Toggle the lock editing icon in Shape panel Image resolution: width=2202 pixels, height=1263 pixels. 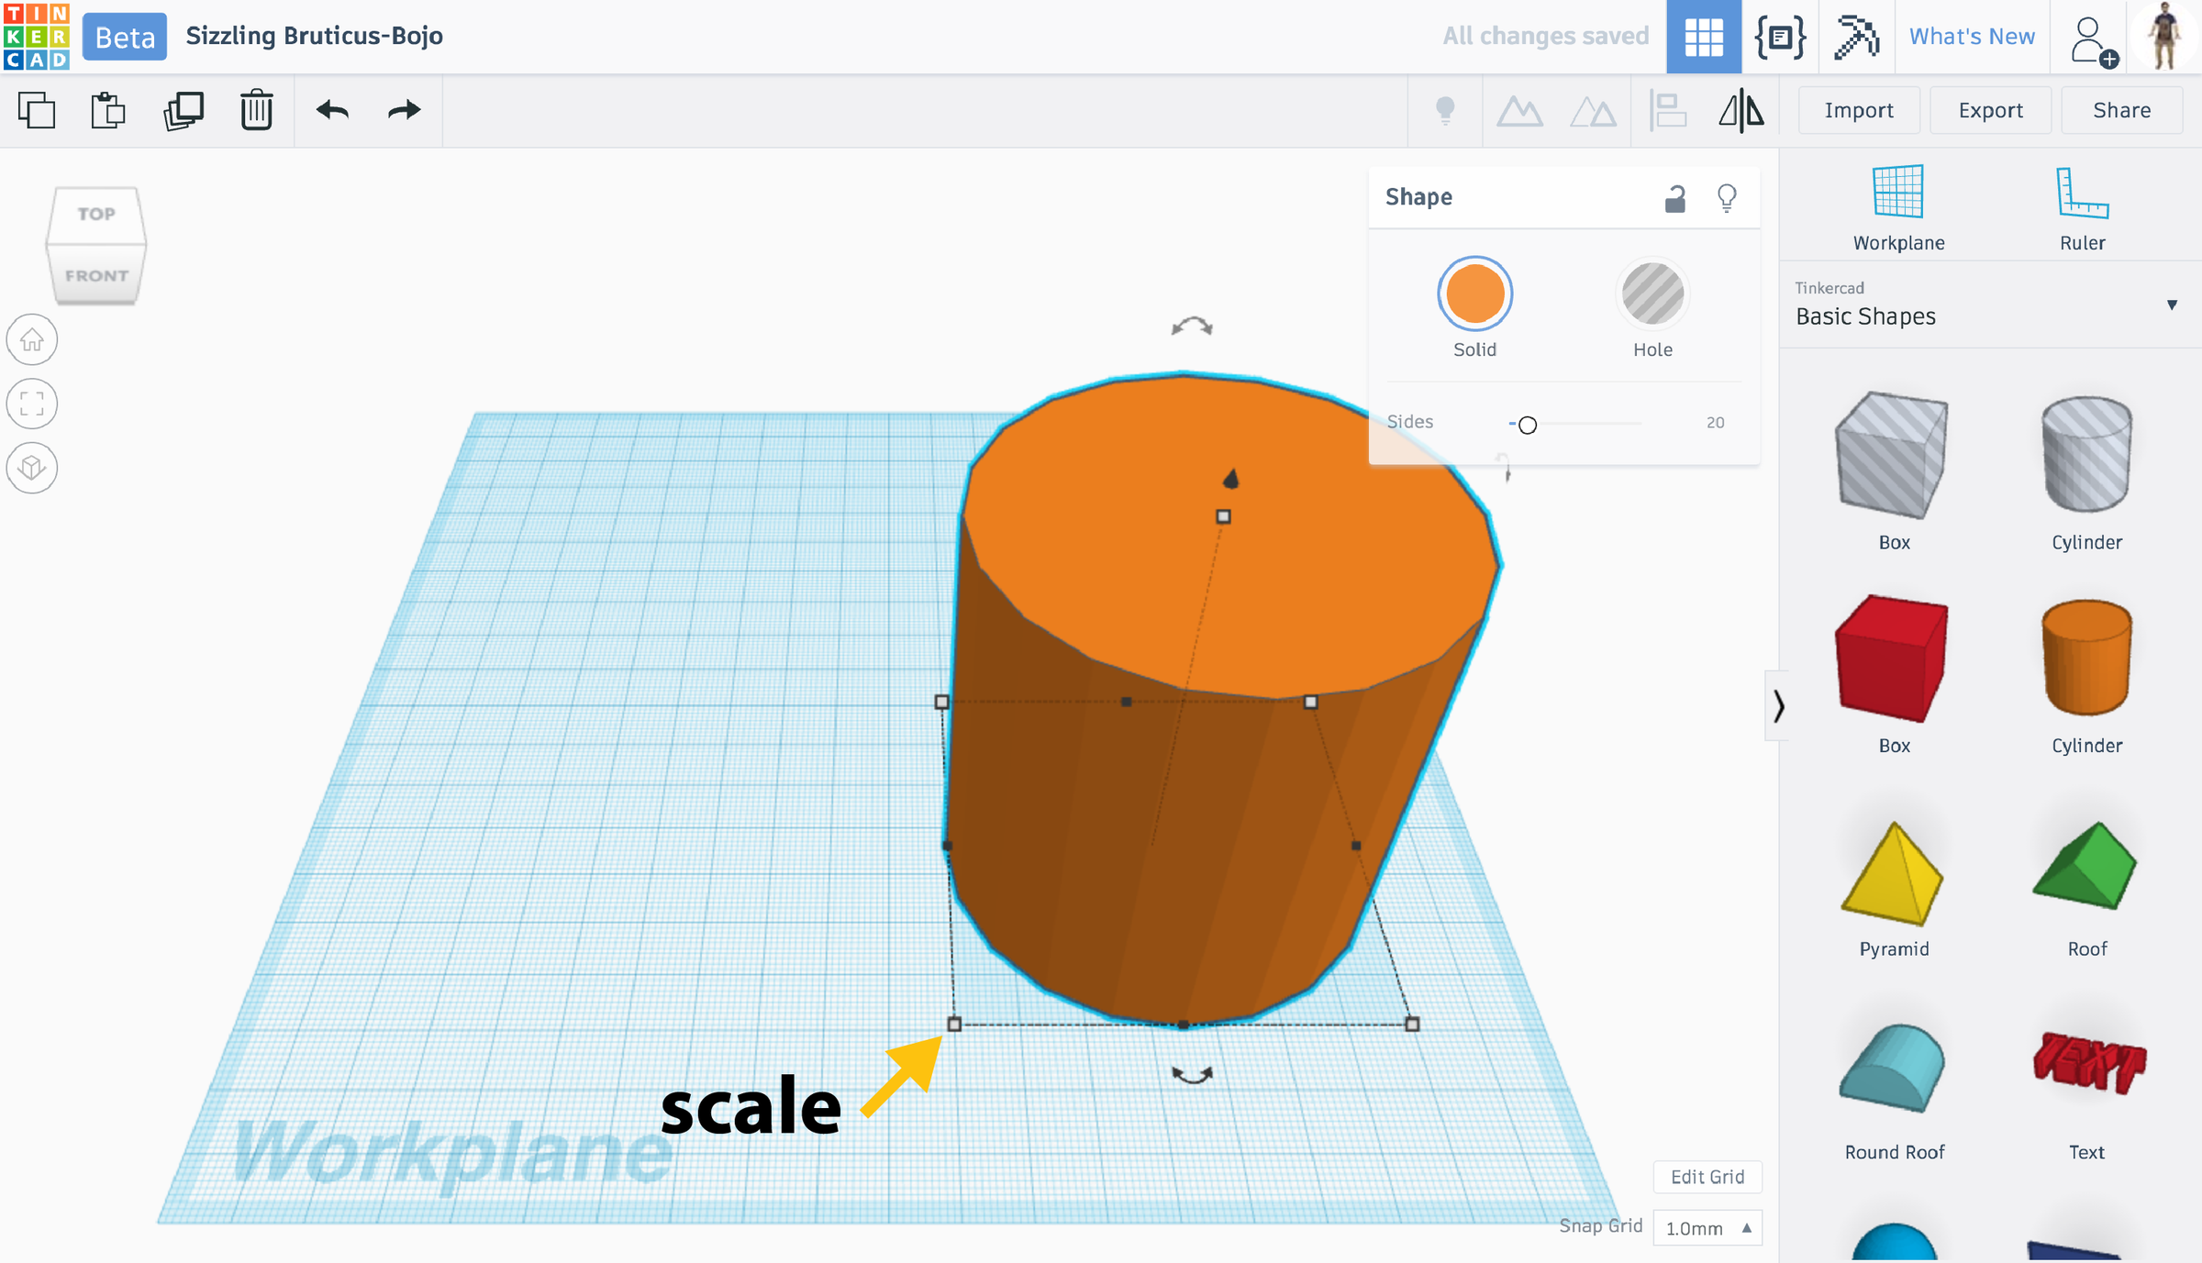(1674, 198)
